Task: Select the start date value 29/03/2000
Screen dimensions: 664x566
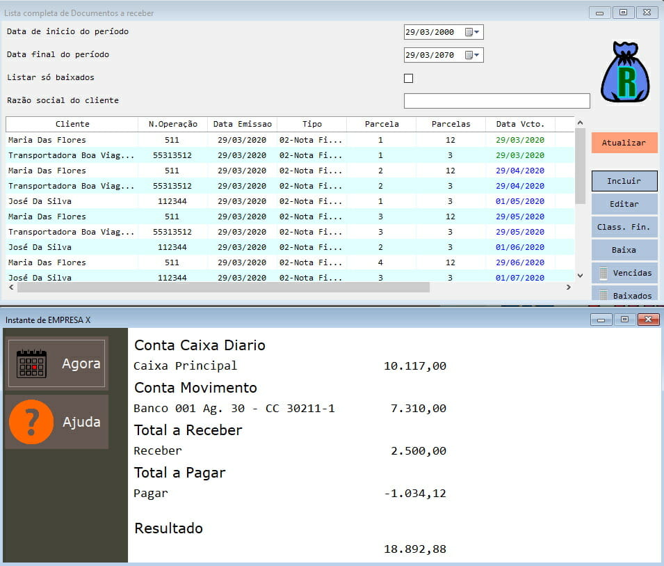Action: coord(430,32)
